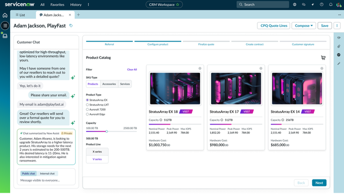This screenshot has width=344, height=194.
Task: Go to the Referral step
Action: pos(109,43)
